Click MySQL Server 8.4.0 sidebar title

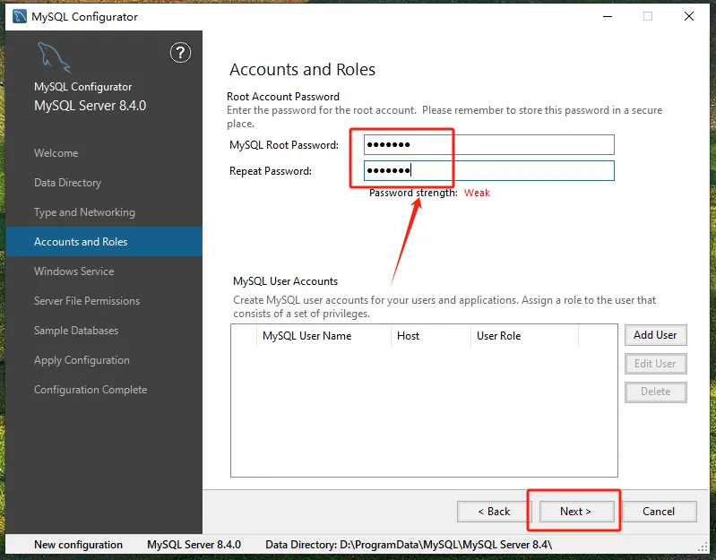pyautogui.click(x=90, y=106)
